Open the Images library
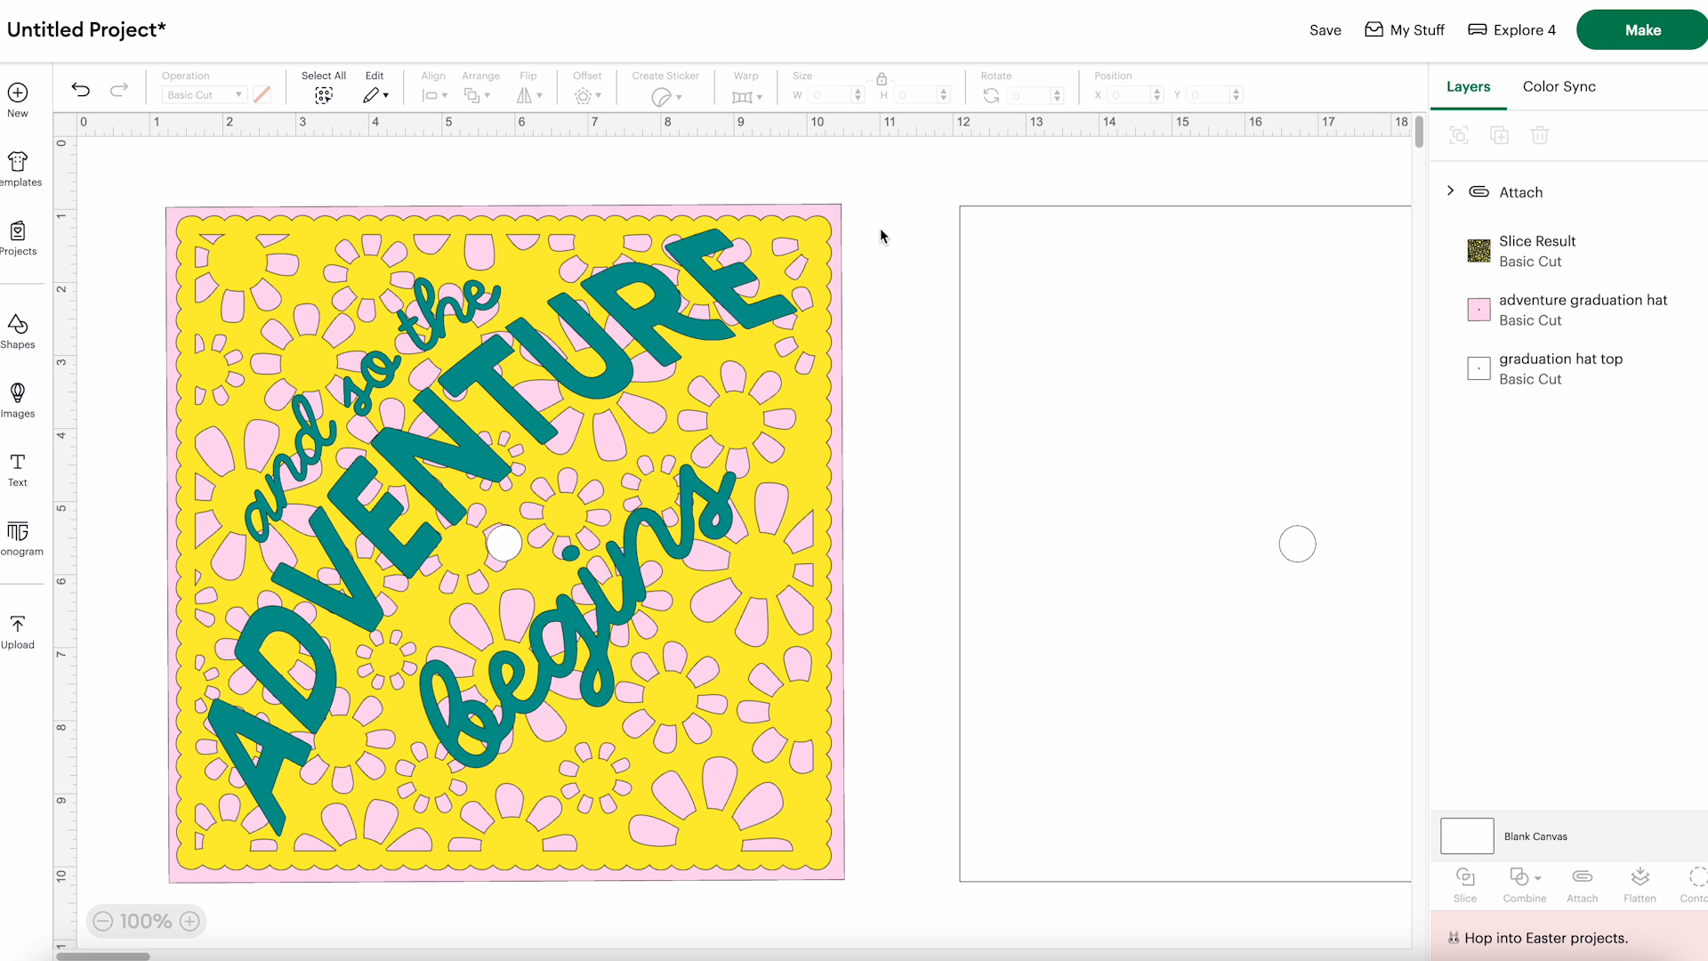The height and width of the screenshot is (961, 1708). tap(18, 400)
